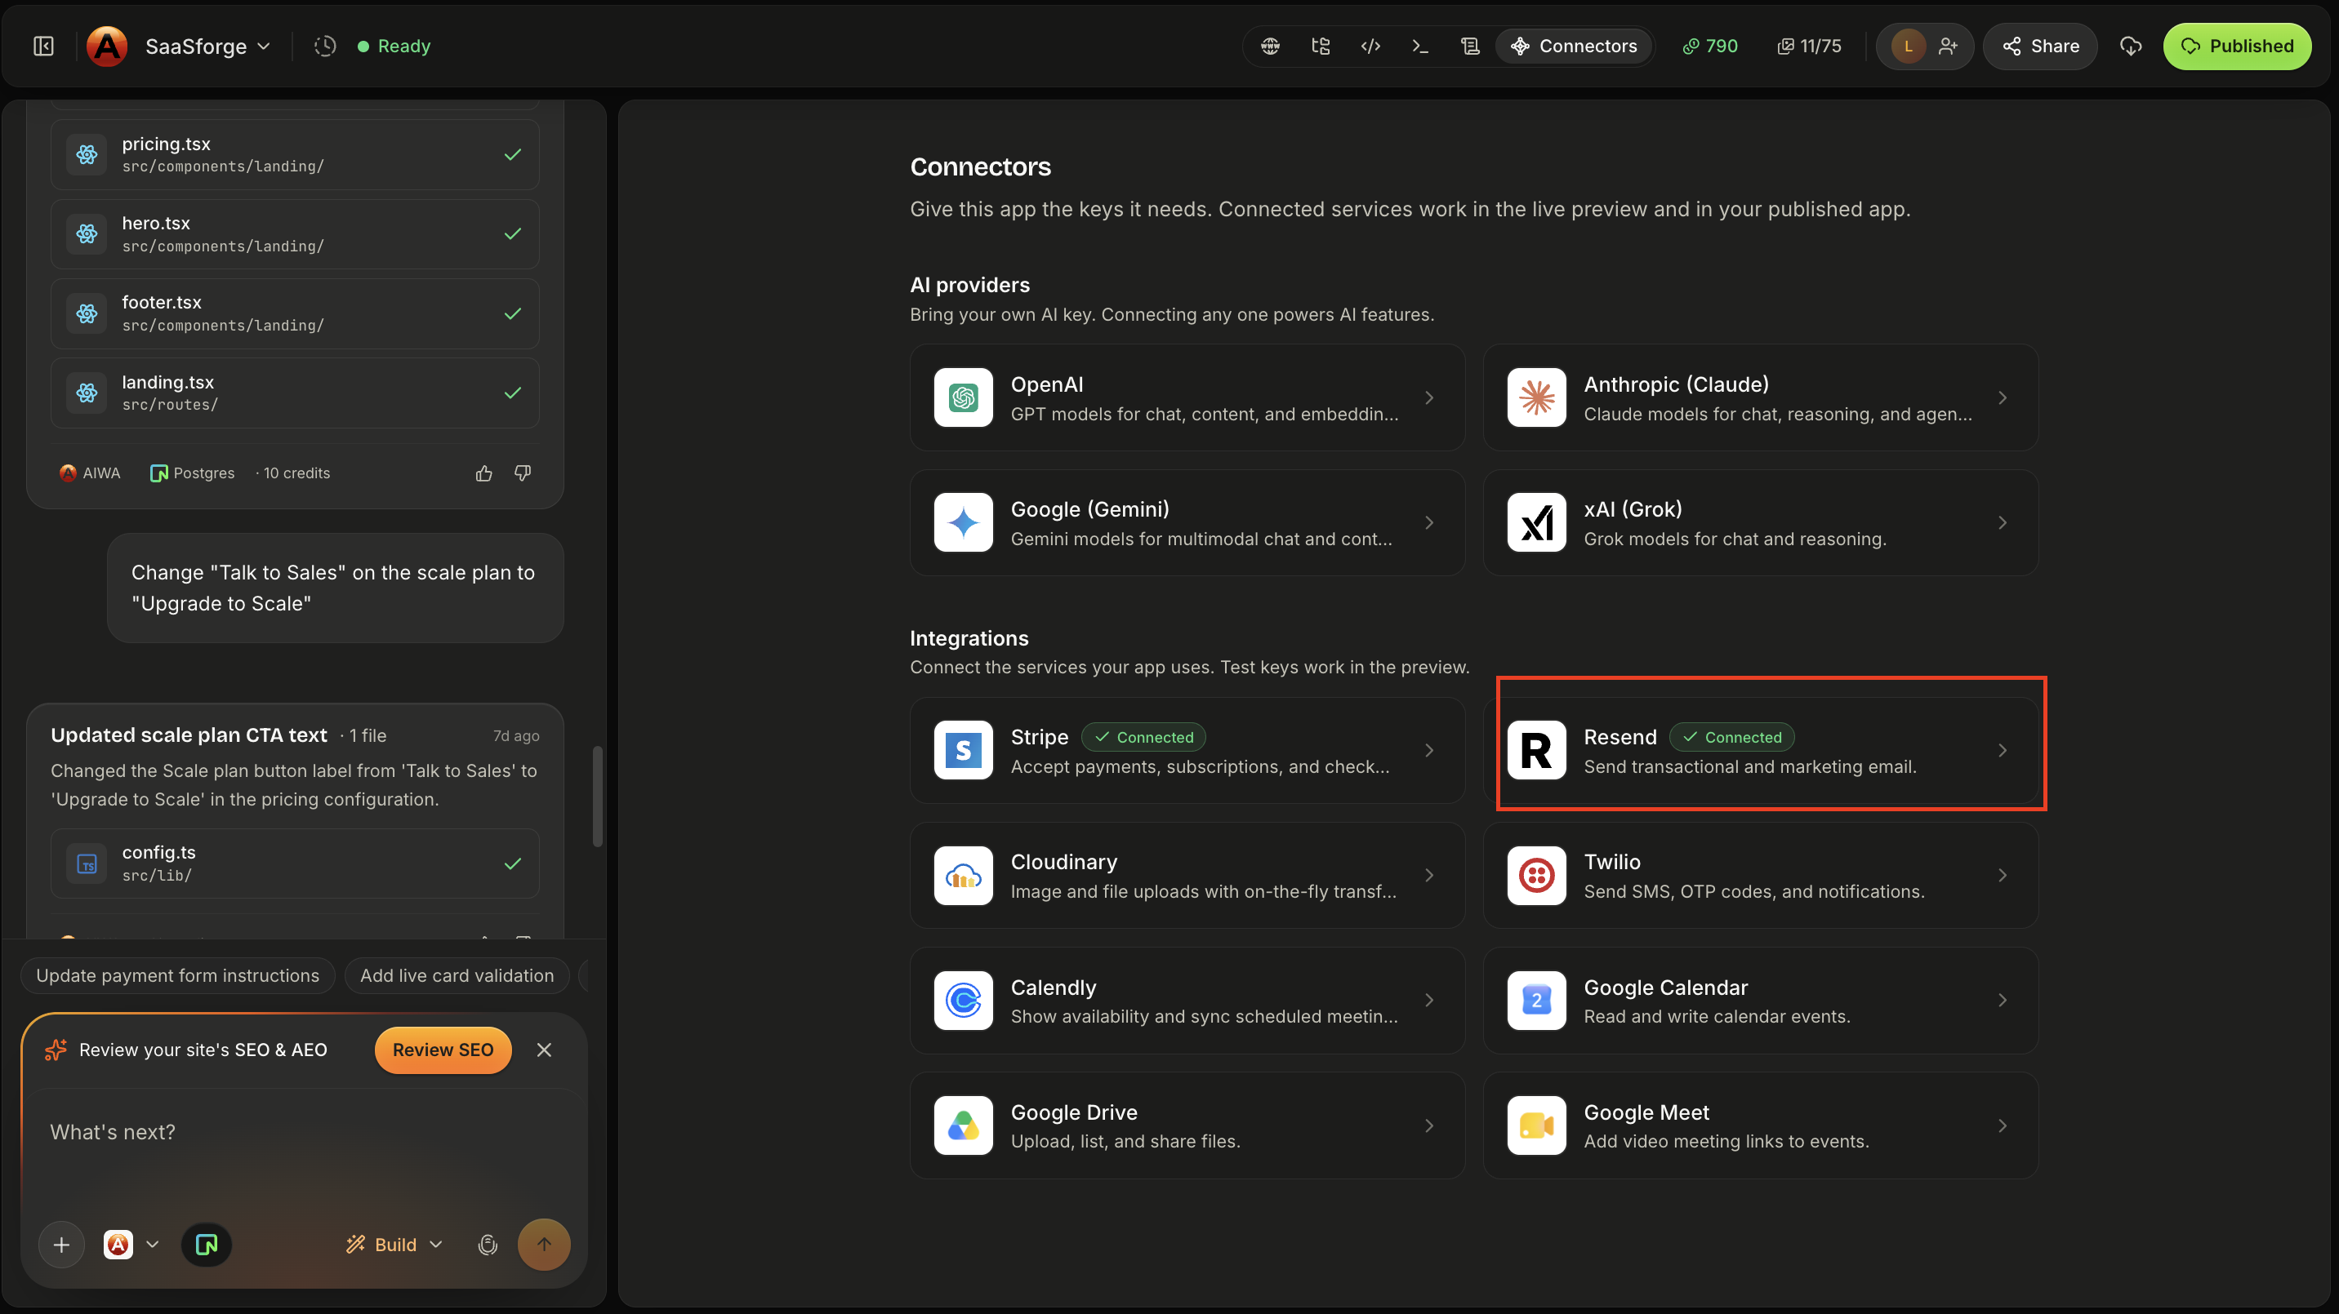
Task: Open the Google Drive integration card
Action: [1187, 1126]
